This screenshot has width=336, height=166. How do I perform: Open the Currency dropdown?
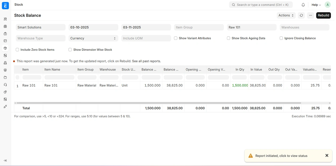point(93,38)
